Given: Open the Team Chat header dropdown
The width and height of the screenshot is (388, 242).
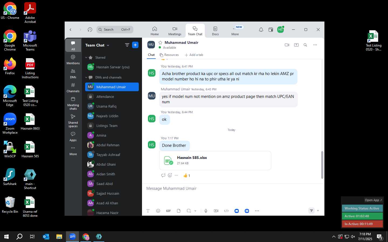Looking at the screenshot, I should (108, 45).
